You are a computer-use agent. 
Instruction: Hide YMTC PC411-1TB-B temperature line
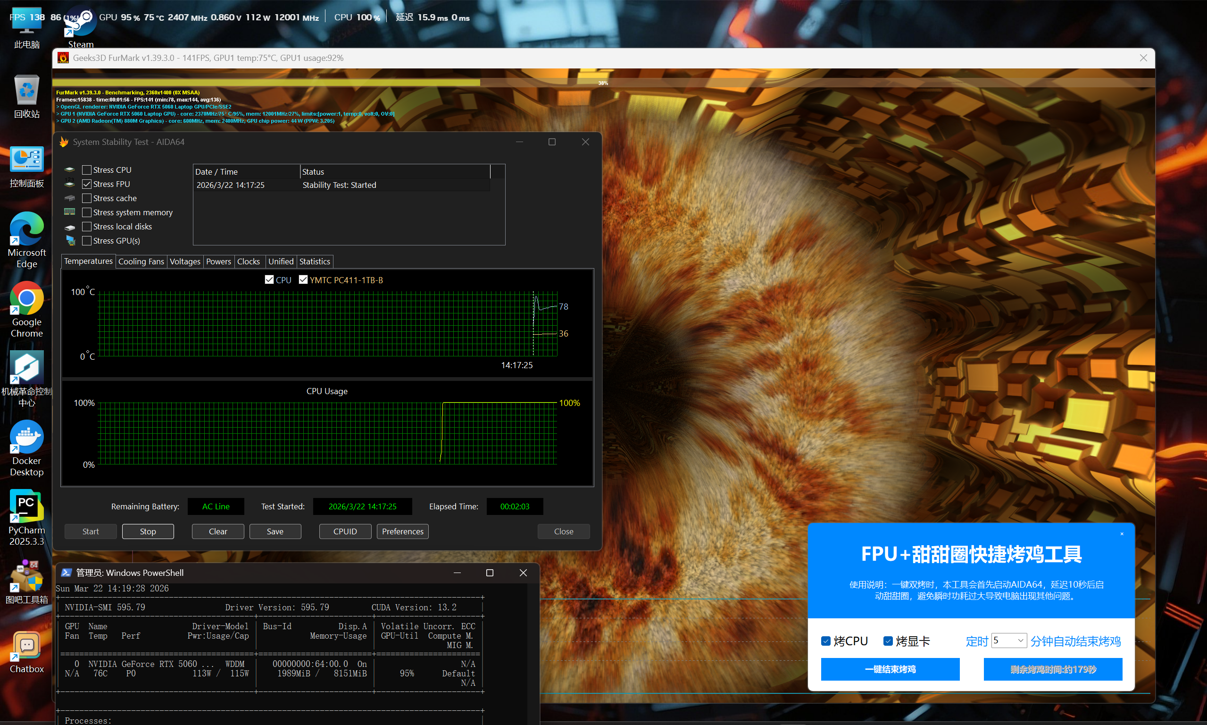[303, 279]
